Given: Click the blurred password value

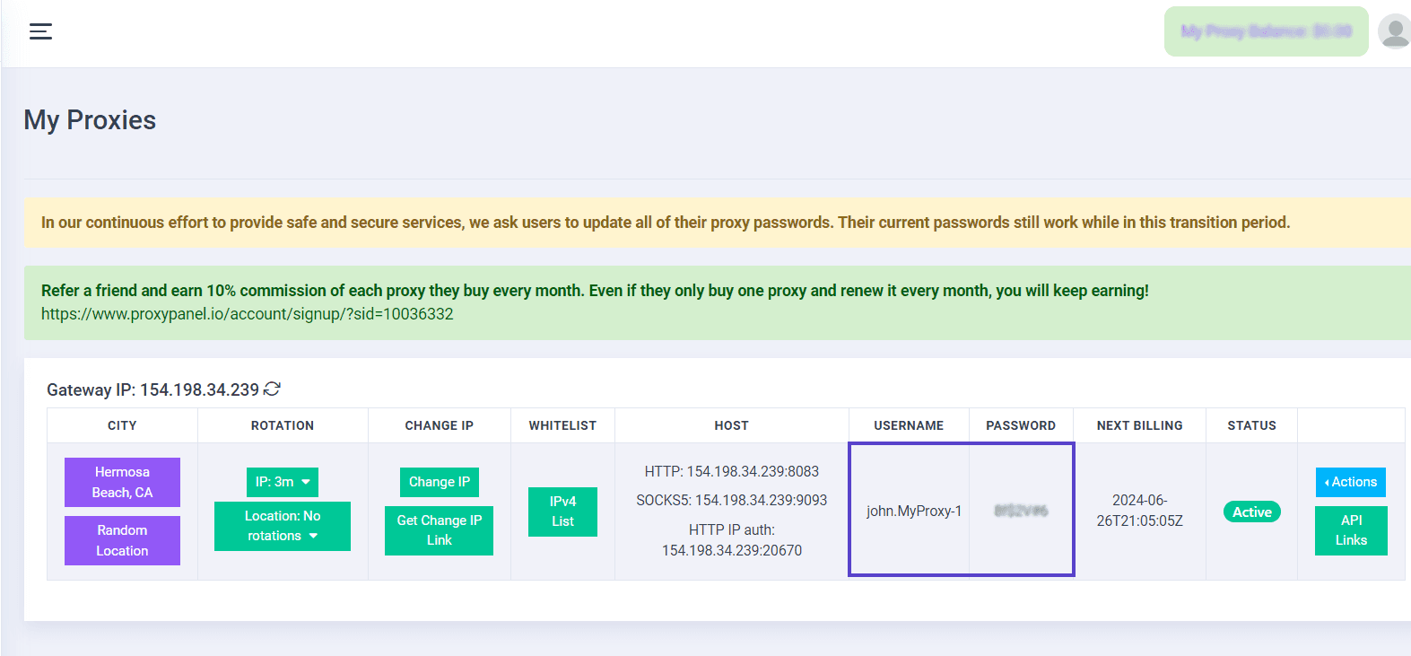Looking at the screenshot, I should click(x=1021, y=511).
